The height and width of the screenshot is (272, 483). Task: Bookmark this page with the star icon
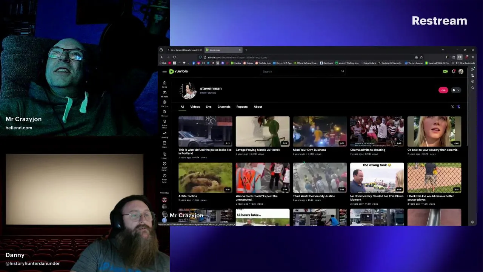421,57
